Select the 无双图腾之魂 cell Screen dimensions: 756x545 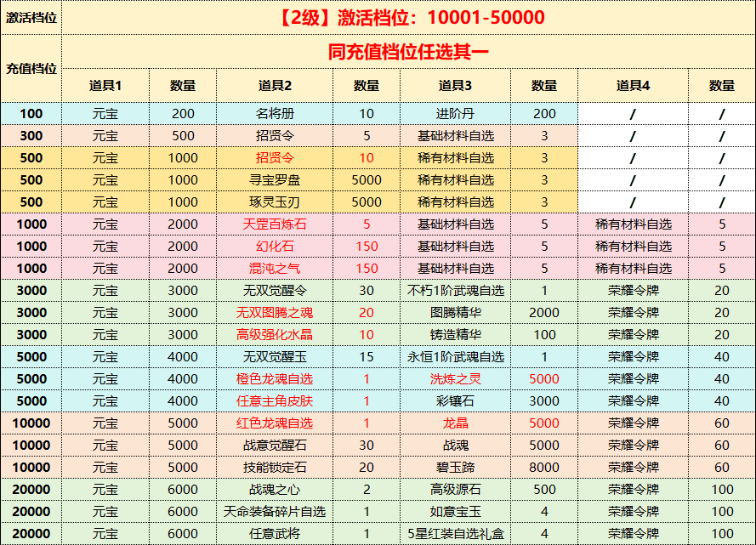click(x=275, y=313)
